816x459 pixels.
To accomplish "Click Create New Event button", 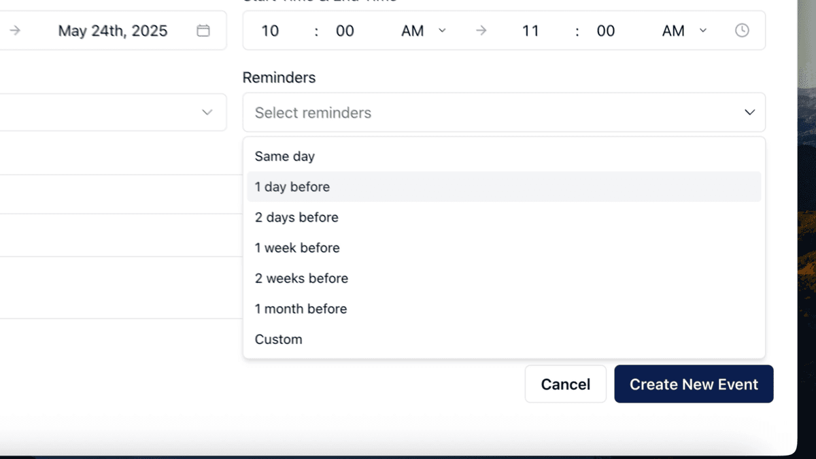I will 694,384.
